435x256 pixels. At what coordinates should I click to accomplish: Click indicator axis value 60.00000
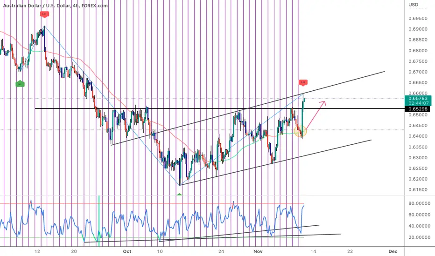click(x=420, y=215)
